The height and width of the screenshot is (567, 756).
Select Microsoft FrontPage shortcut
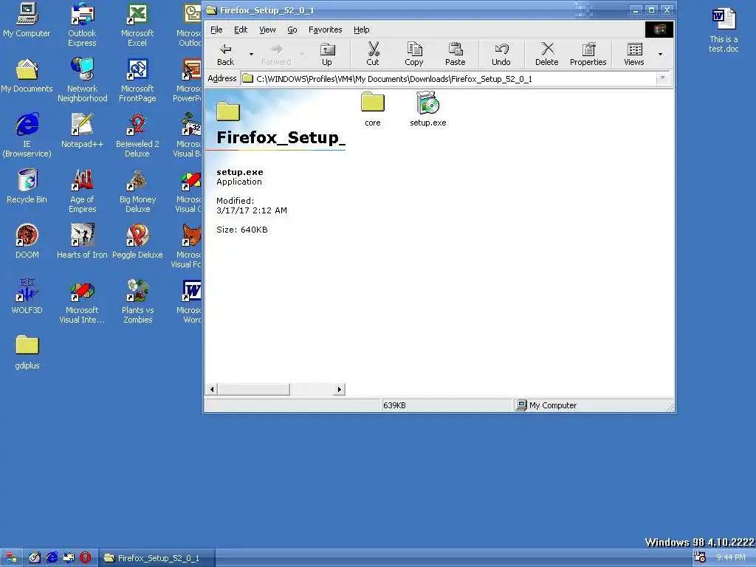tap(137, 80)
